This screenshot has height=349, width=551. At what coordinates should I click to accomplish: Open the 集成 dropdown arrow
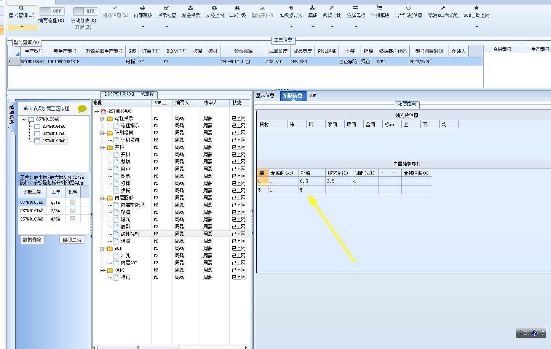[313, 27]
